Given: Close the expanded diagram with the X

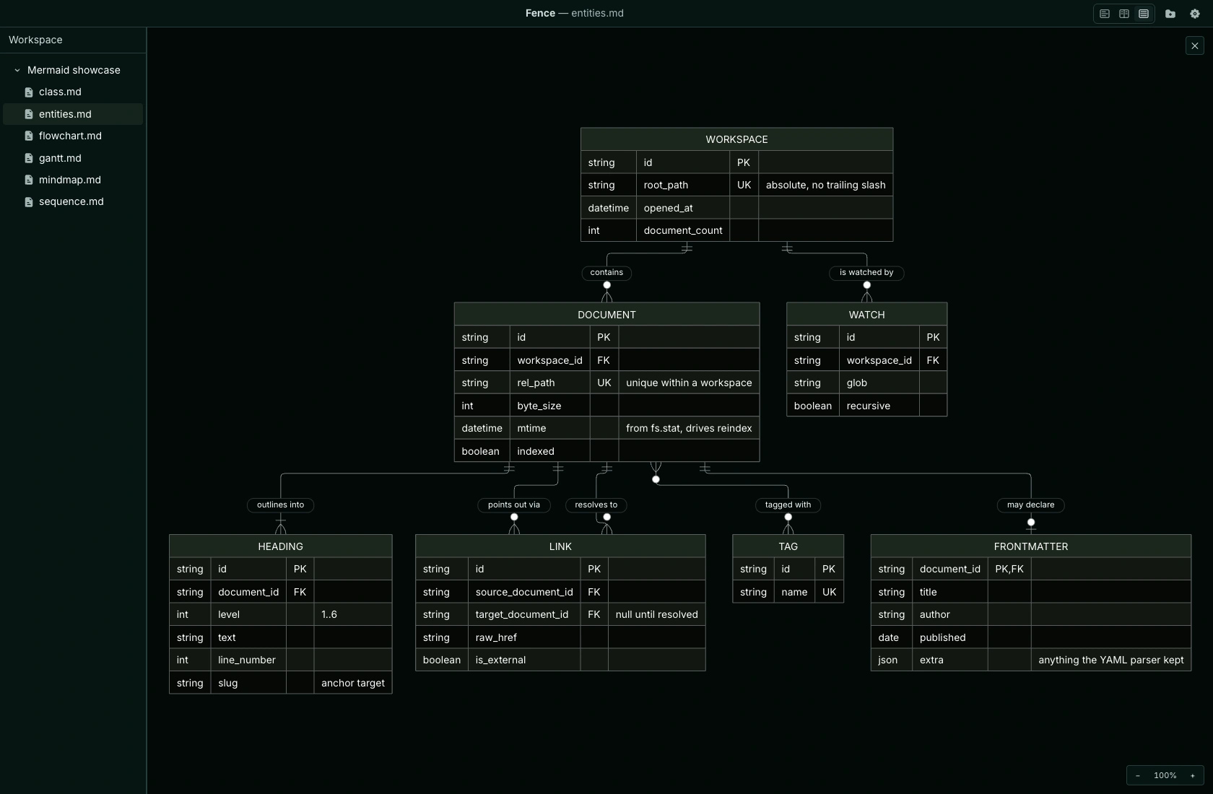Looking at the screenshot, I should [x=1195, y=45].
